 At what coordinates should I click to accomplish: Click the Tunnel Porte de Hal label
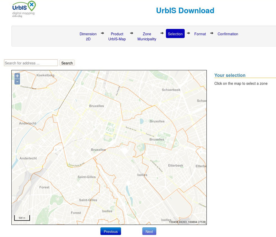coord(76,165)
